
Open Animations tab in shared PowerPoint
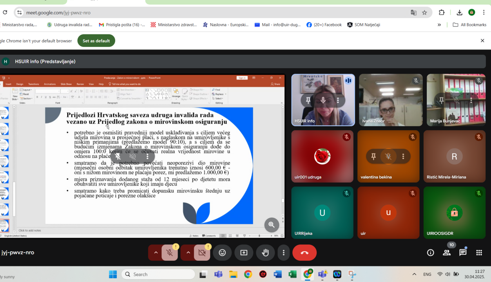50,84
